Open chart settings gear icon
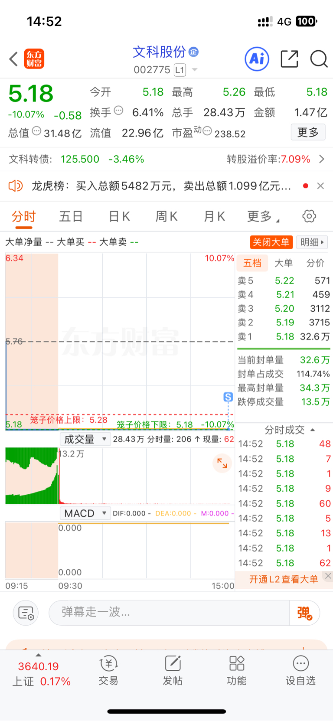This screenshot has height=721, width=333. pos(309,216)
